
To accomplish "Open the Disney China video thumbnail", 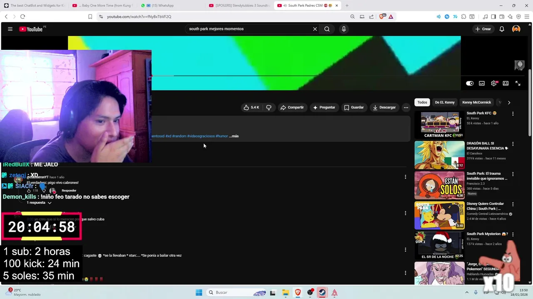I will point(439,216).
